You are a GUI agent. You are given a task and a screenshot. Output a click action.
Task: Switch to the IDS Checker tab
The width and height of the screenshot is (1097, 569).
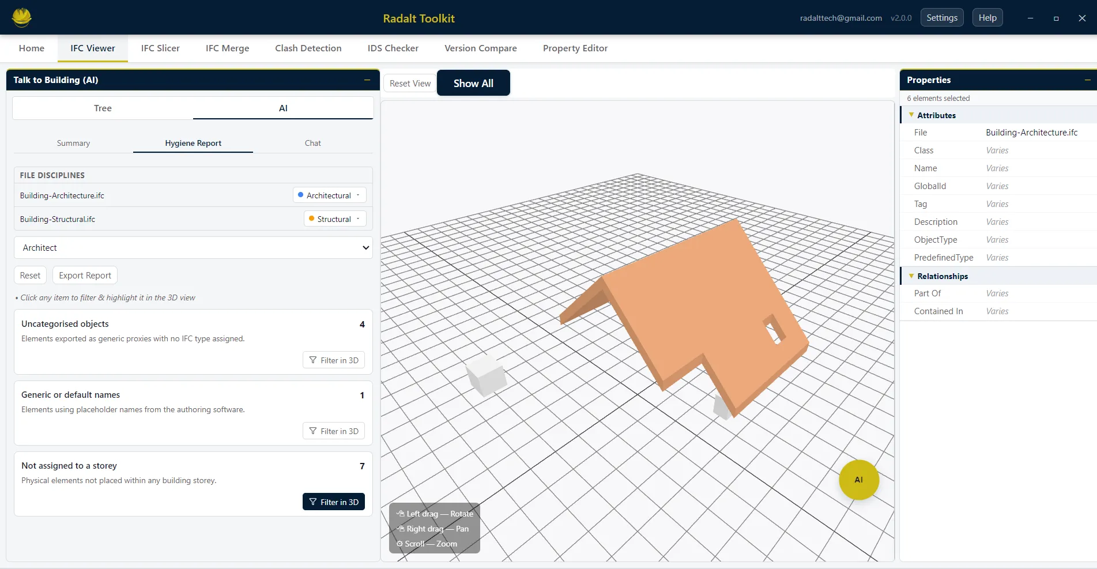(x=393, y=48)
